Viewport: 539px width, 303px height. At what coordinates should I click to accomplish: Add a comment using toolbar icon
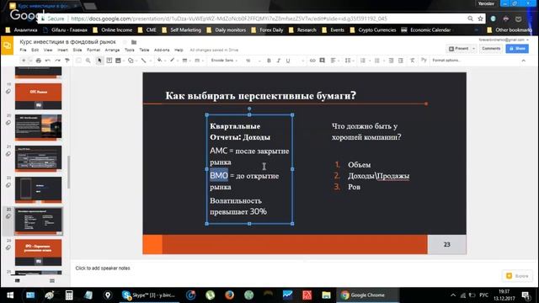[x=322, y=61]
